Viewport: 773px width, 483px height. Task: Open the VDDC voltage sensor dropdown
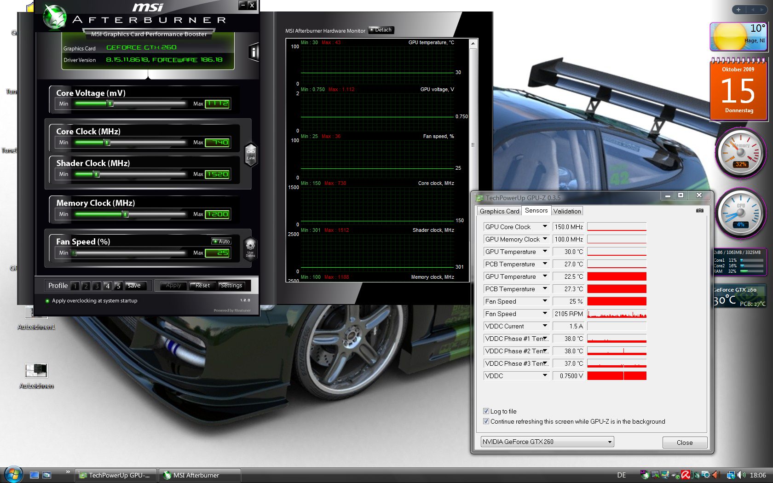pos(545,376)
